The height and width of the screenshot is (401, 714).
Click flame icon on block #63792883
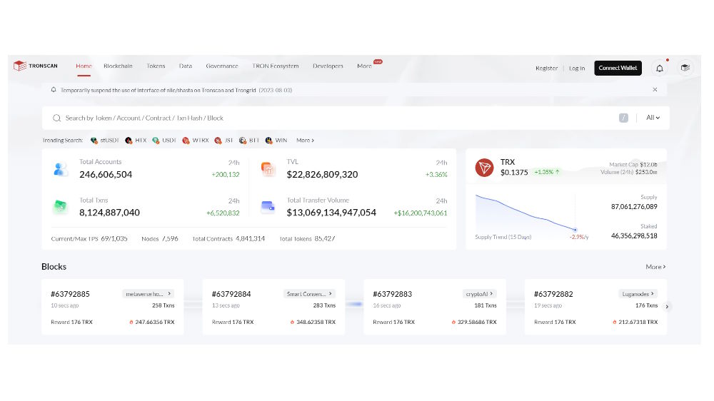click(453, 323)
